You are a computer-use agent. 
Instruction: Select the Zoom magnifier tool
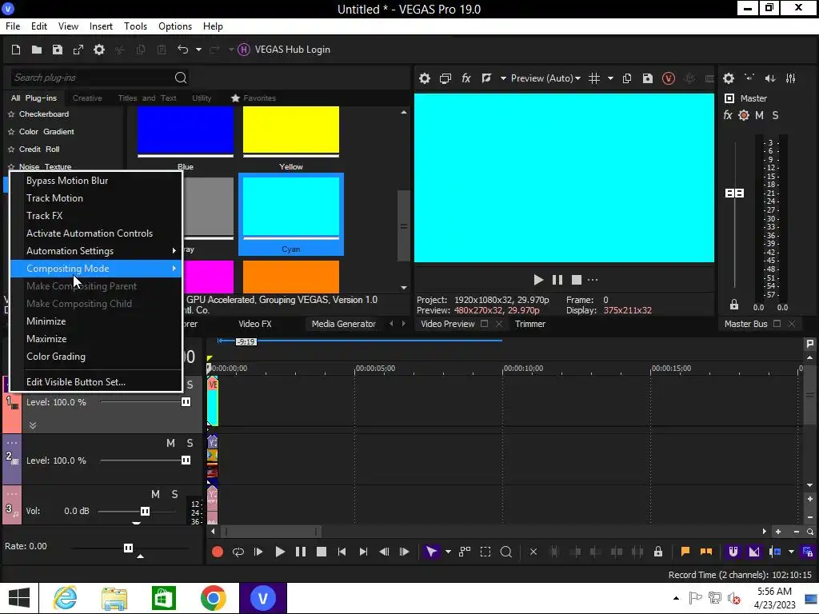tap(506, 552)
